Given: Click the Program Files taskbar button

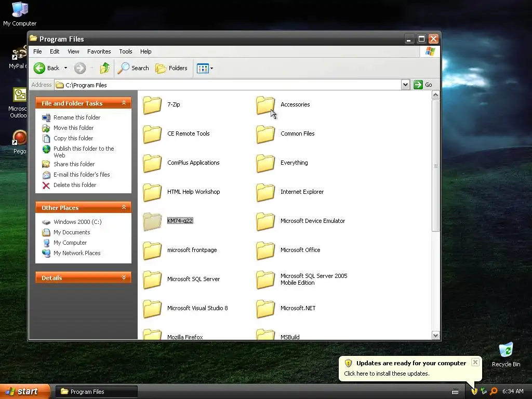Looking at the screenshot, I should [96, 392].
